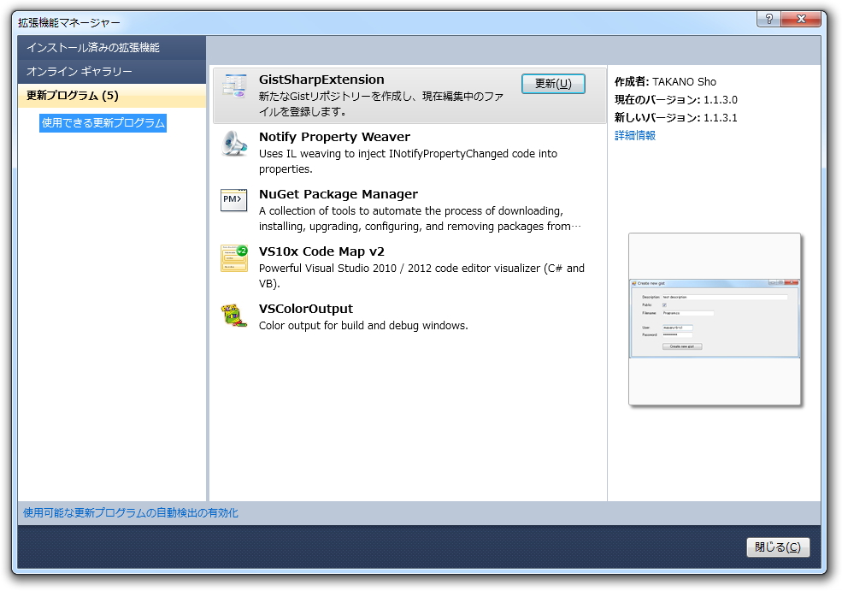This screenshot has height=591, width=842.
Task: Click the 作成者: TAKANO Sho text
Action: coord(665,81)
